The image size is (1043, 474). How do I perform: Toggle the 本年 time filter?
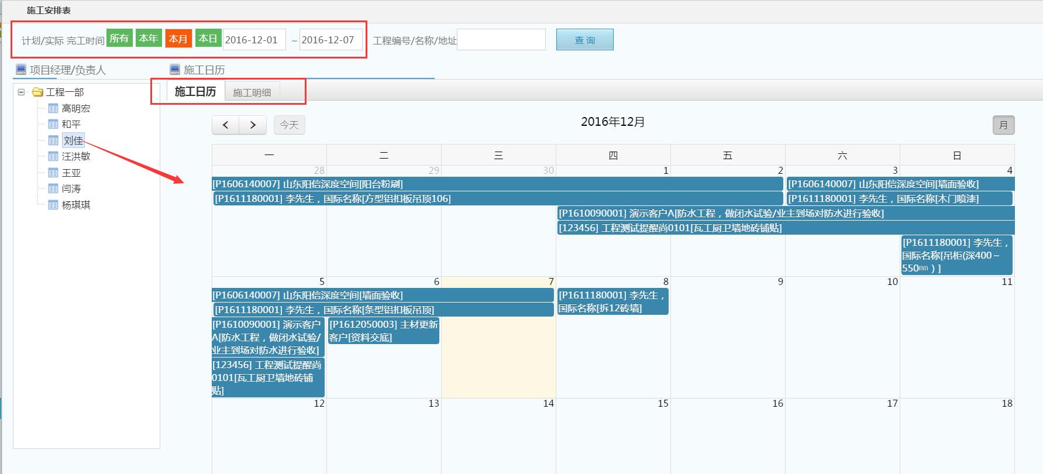(149, 39)
